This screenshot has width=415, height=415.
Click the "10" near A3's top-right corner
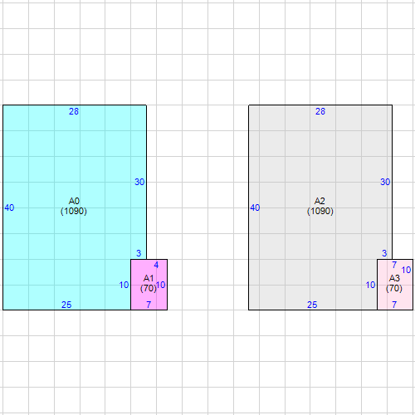(x=406, y=270)
